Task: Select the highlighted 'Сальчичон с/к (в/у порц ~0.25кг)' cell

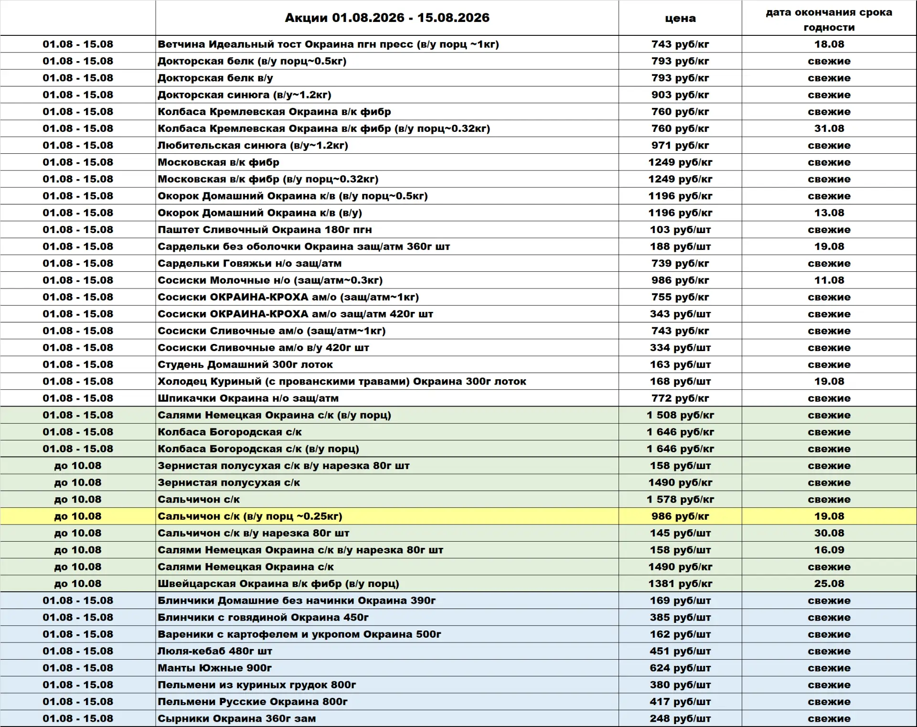Action: 387,516
